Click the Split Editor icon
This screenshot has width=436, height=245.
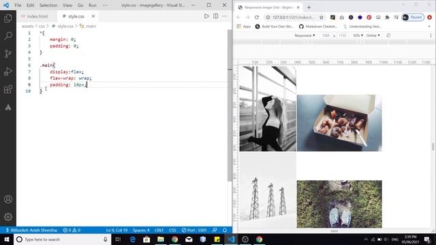point(215,16)
